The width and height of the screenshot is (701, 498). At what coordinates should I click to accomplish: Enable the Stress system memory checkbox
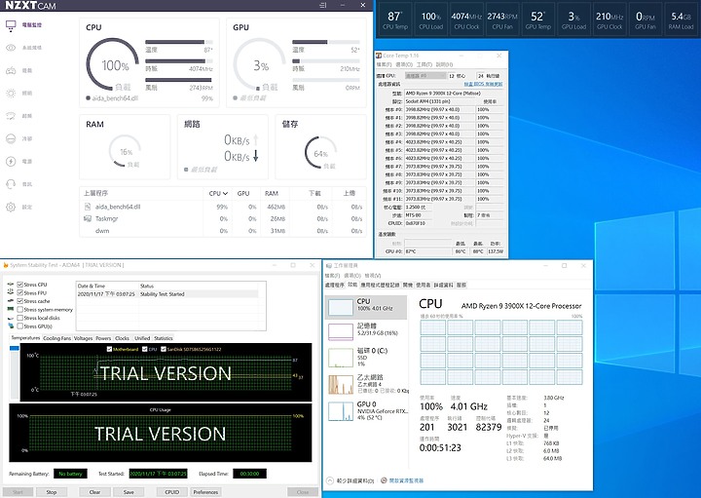click(x=19, y=309)
